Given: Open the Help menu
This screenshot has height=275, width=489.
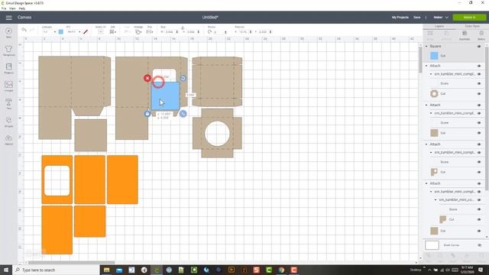Looking at the screenshot, I should coord(22,8).
